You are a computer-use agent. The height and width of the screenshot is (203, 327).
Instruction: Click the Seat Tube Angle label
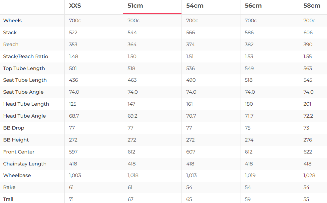click(23, 92)
